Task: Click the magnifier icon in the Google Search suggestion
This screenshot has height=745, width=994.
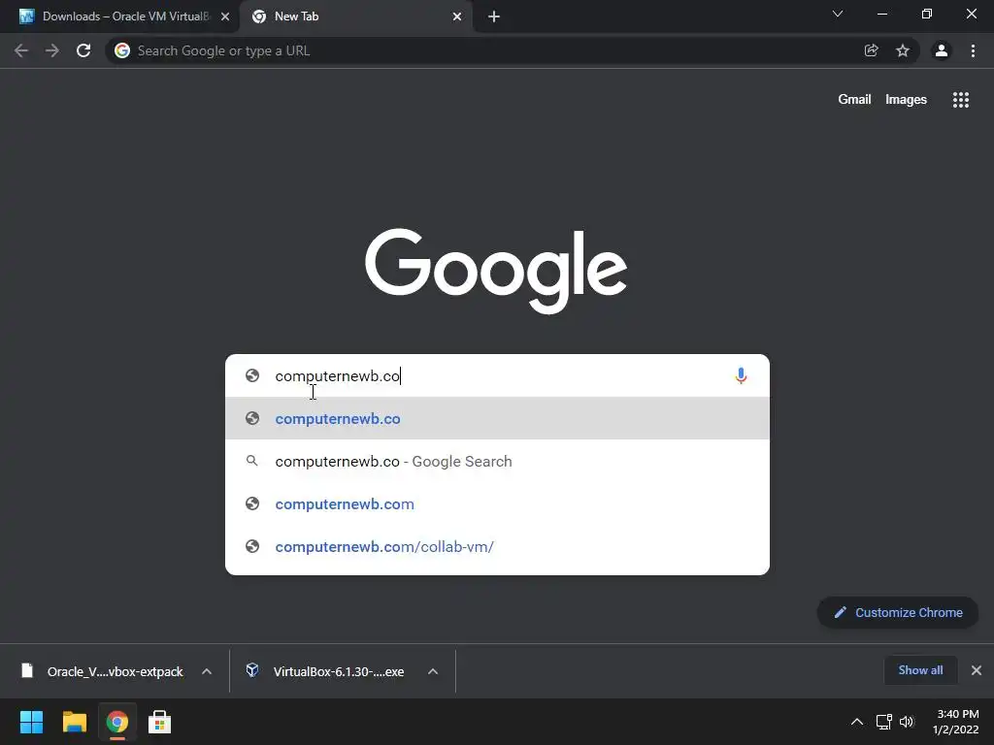Action: tap(252, 461)
